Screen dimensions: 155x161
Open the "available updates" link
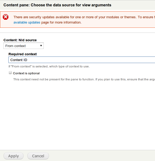click(x=27, y=22)
